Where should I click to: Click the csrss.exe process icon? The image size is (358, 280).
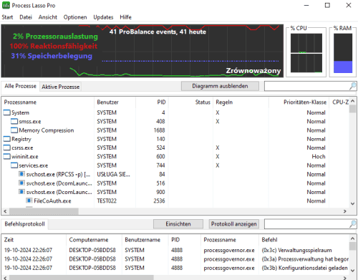[x=7, y=148]
